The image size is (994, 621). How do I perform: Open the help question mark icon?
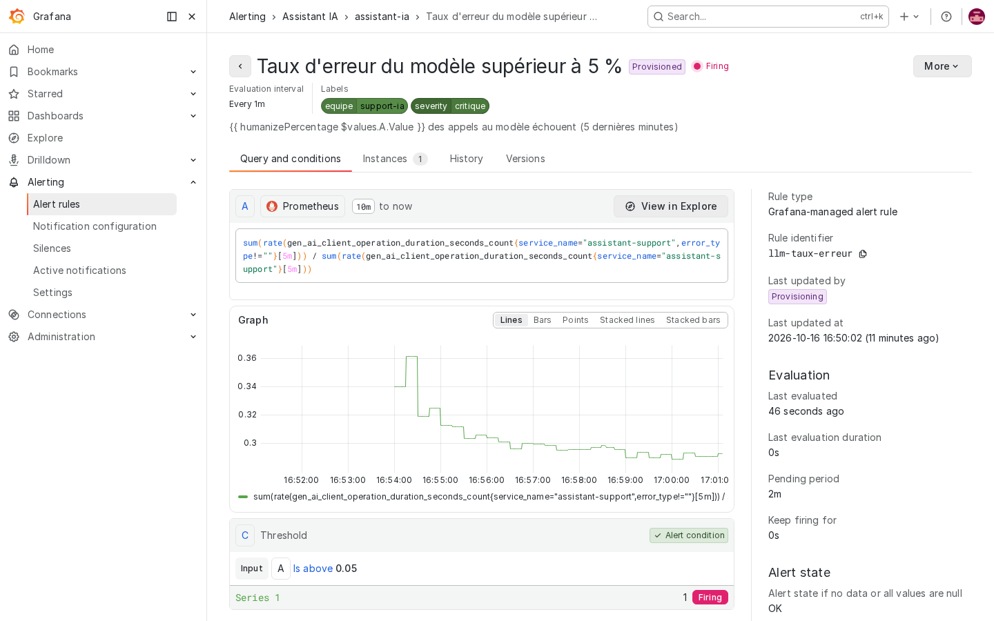946,17
